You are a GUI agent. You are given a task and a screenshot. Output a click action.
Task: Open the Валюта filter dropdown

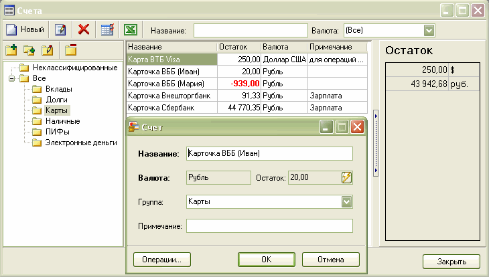[429, 30]
